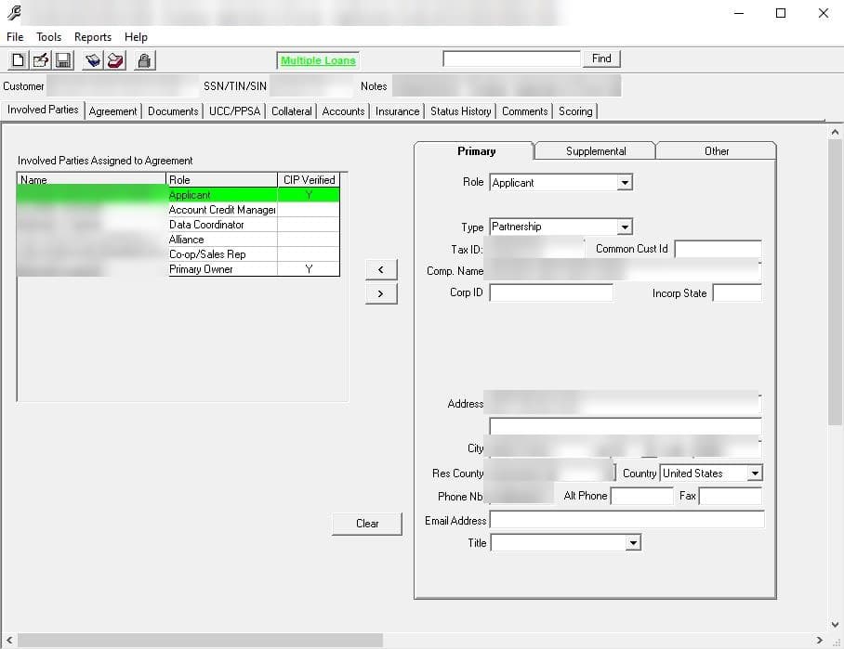Viewport: 844px width, 649px height.
Task: Select the Alliance row
Action: [178, 240]
